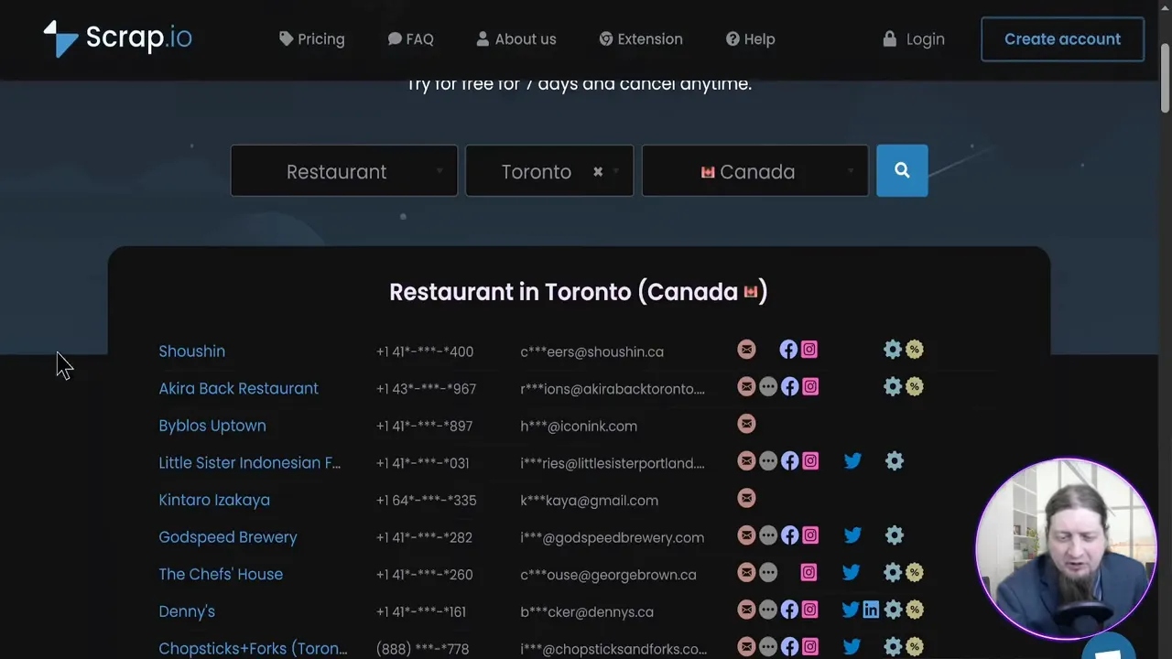Go to About us

516,39
